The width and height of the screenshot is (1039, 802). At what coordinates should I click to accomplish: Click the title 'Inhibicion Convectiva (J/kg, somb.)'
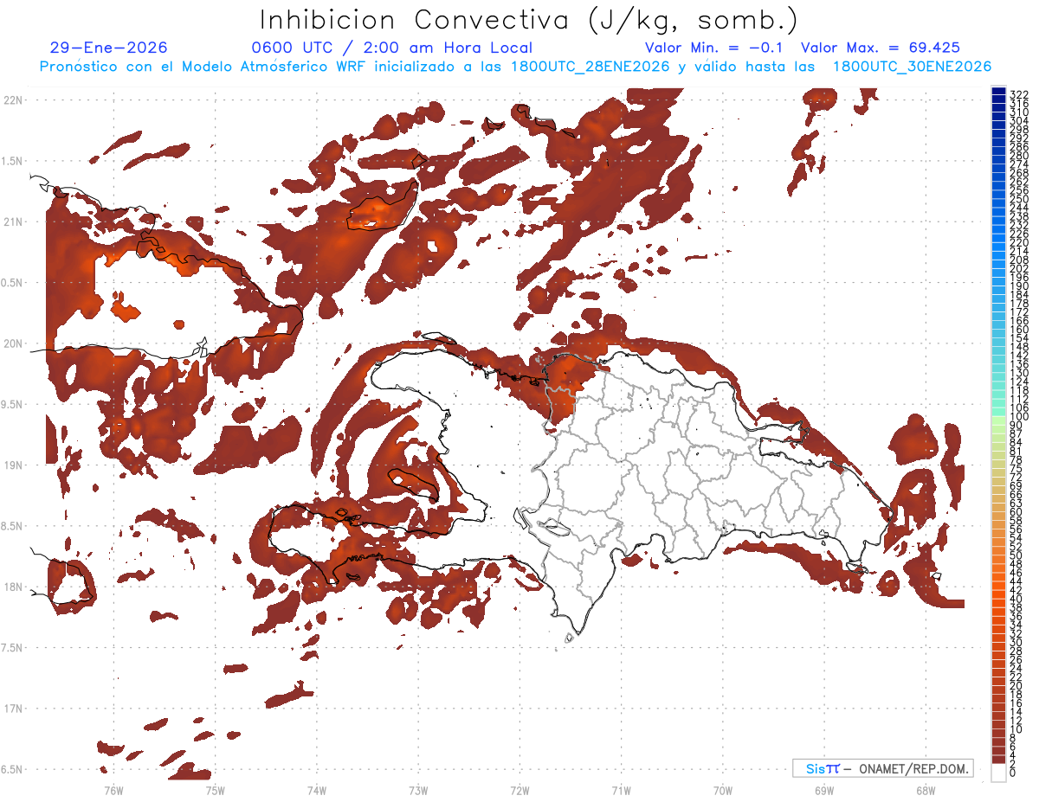(x=527, y=20)
